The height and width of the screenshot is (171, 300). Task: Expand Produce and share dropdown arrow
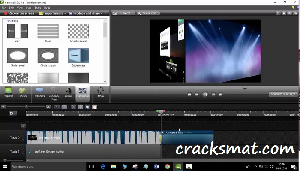[102, 13]
